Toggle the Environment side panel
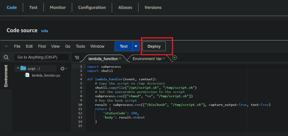Image resolution: width=288 pixels, height=136 pixels. point(6,76)
